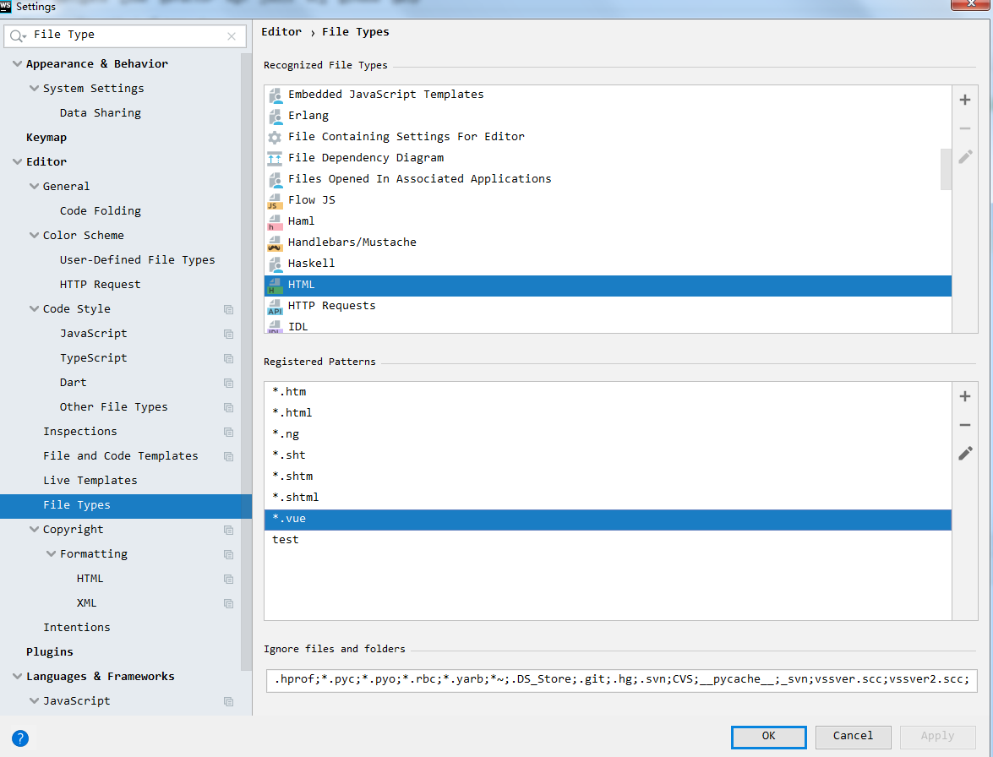Click project-level icon beside Other File Types
The width and height of the screenshot is (993, 757).
(x=229, y=407)
